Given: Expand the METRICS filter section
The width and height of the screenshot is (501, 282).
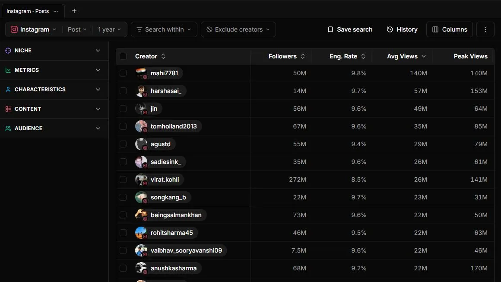Looking at the screenshot, I should tap(54, 70).
